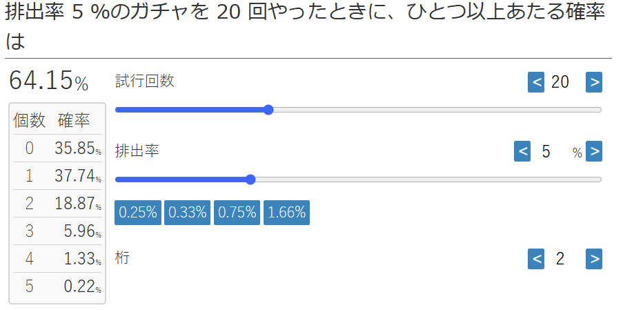The height and width of the screenshot is (310, 623).
Task: Click the digits value 2
Action: tap(560, 259)
